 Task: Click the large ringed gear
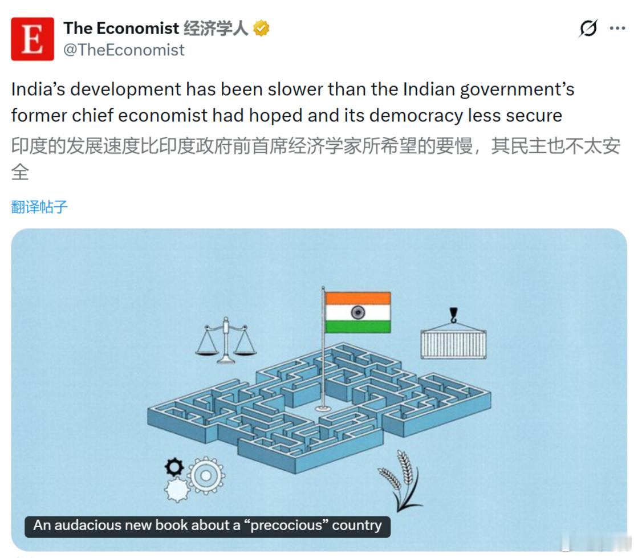point(205,475)
